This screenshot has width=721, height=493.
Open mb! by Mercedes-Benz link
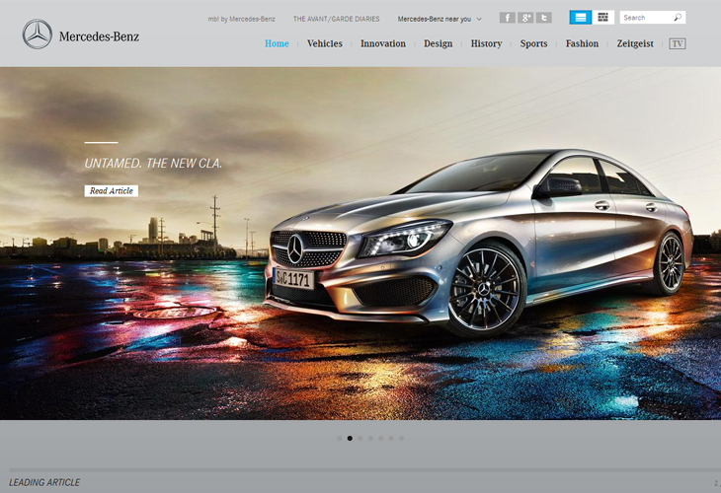click(x=241, y=19)
